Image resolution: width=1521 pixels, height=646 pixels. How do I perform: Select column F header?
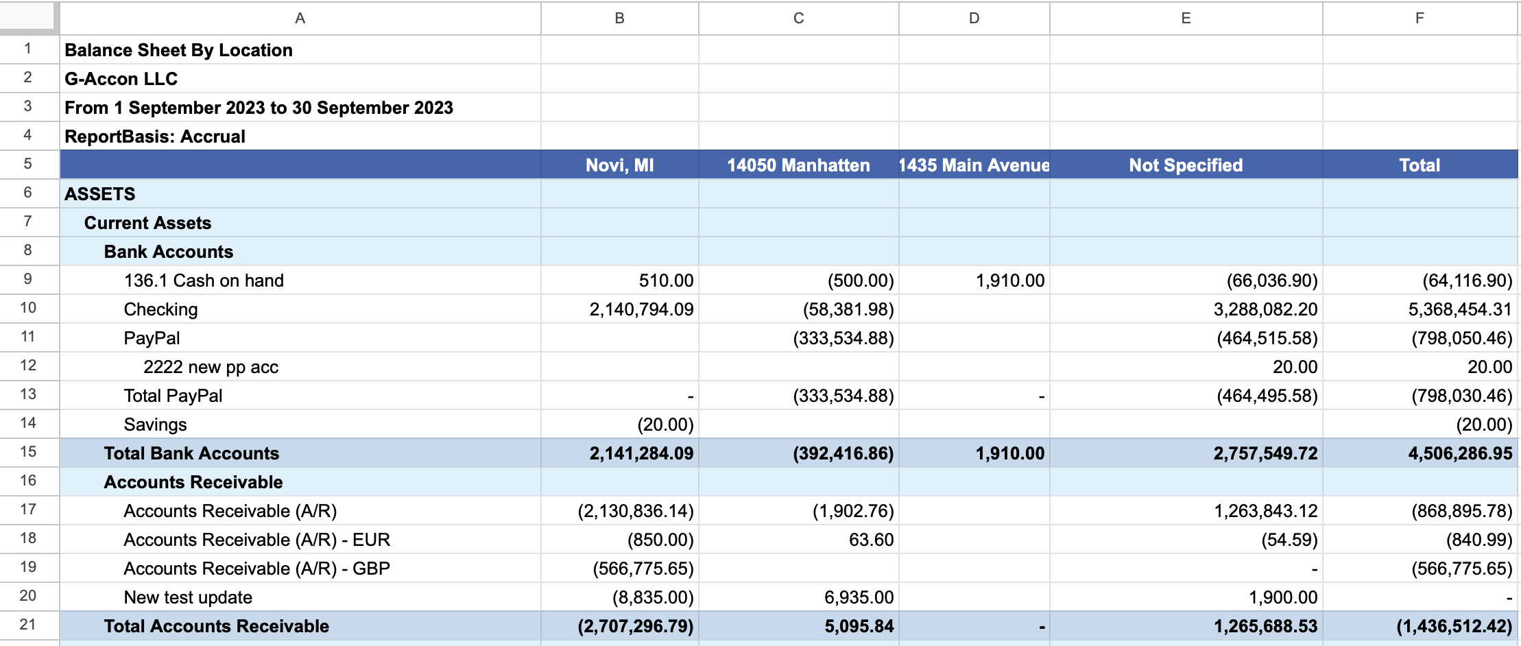click(1420, 19)
